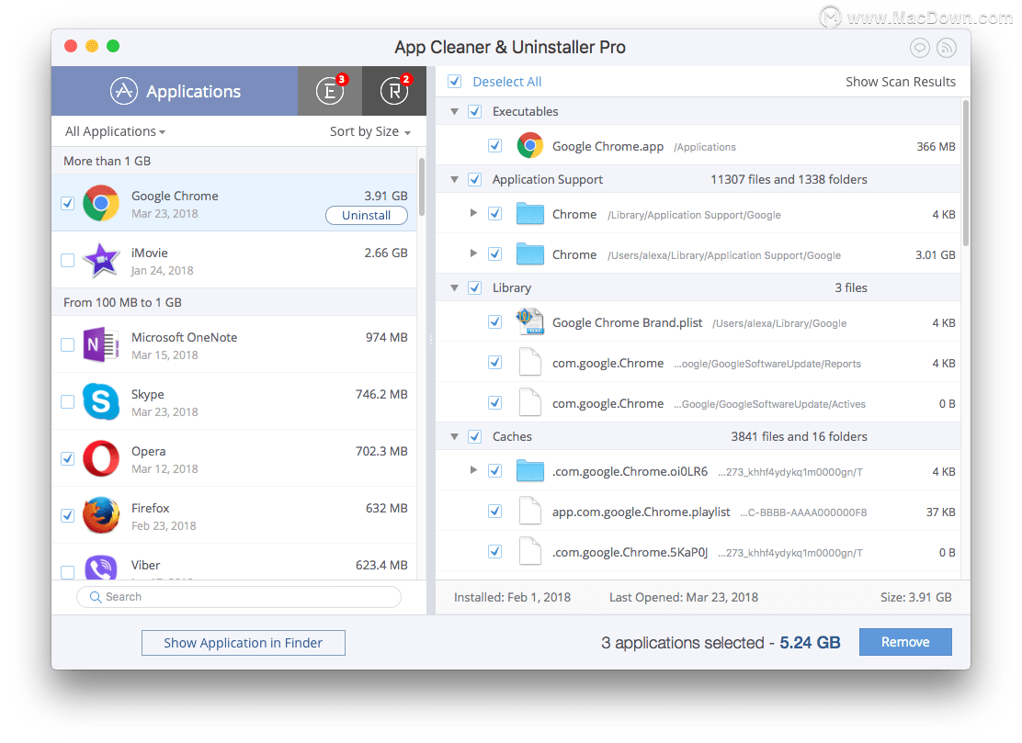
Task: Click the Microsoft OneNote icon
Action: coord(101,344)
